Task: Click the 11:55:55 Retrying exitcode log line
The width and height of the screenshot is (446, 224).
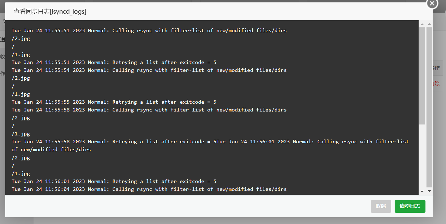Action: click(114, 102)
